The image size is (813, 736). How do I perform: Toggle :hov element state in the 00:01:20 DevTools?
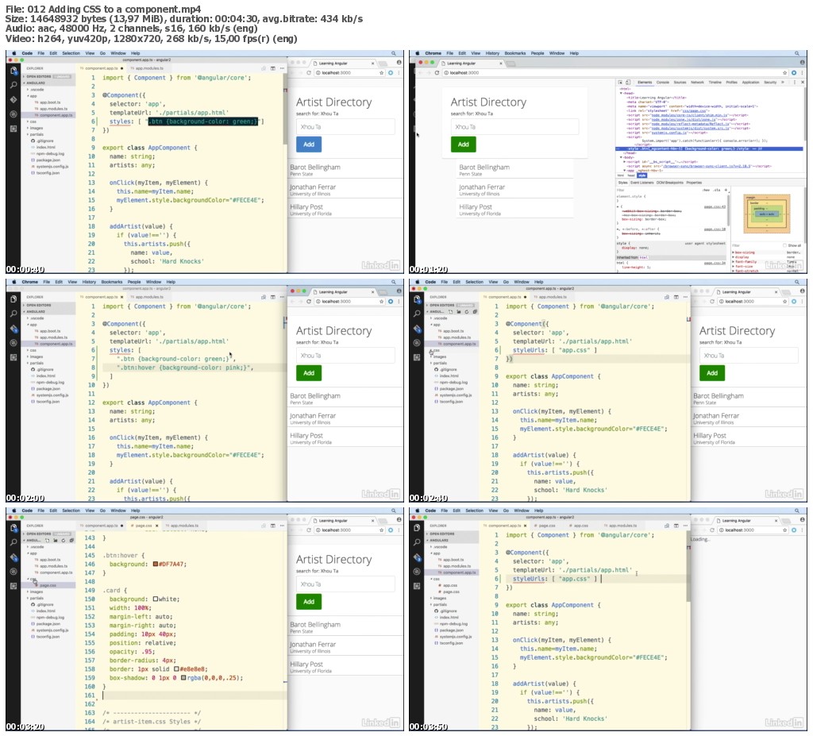[x=706, y=190]
